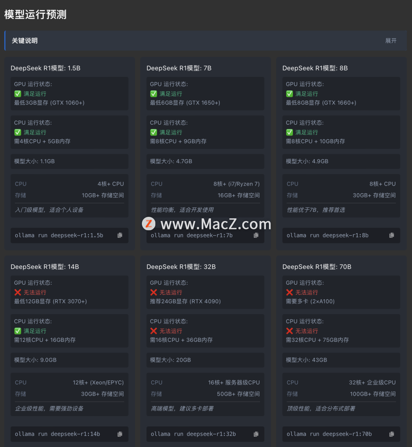Click 最低6GB显存 (GTX 1650+) text
Image resolution: width=412 pixels, height=447 pixels.
coord(185,103)
